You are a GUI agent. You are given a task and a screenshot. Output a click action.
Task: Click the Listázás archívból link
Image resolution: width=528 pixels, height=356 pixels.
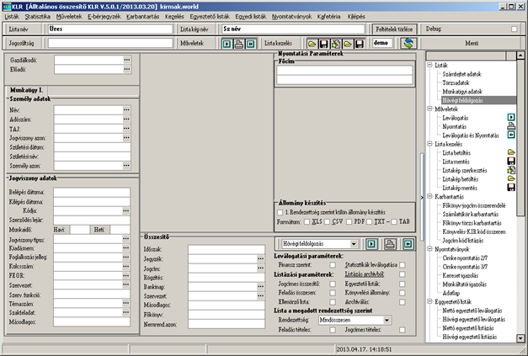(365, 274)
